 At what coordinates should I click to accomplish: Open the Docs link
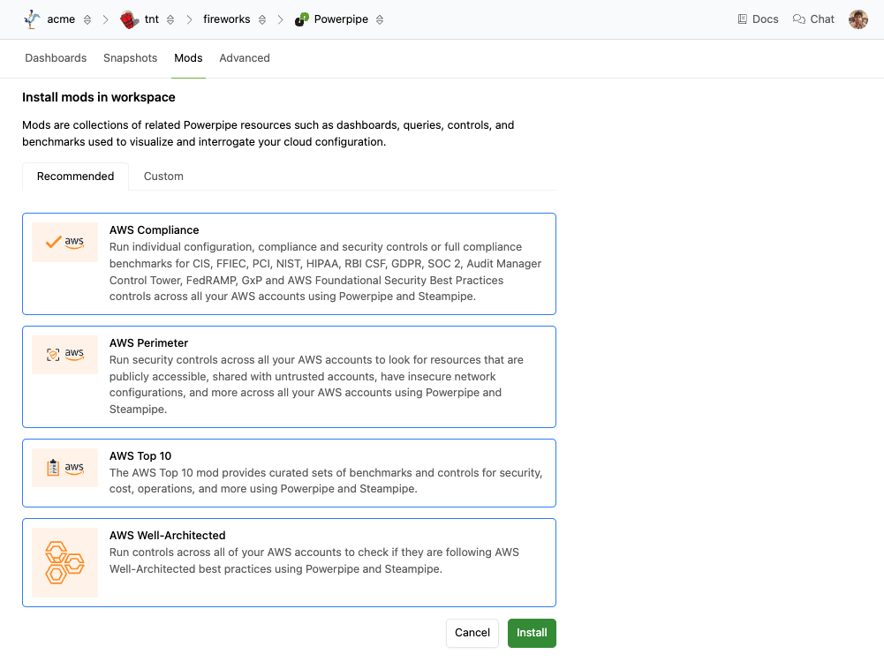click(x=758, y=19)
